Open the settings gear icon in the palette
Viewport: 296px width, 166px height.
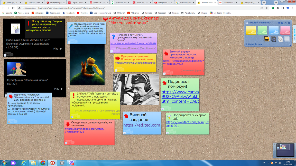point(289,23)
